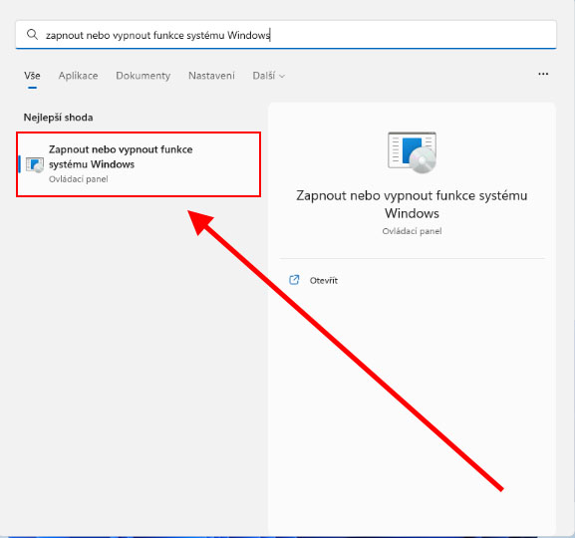This screenshot has width=575, height=538.
Task: Click the large Windows features preview icon
Action: click(412, 151)
